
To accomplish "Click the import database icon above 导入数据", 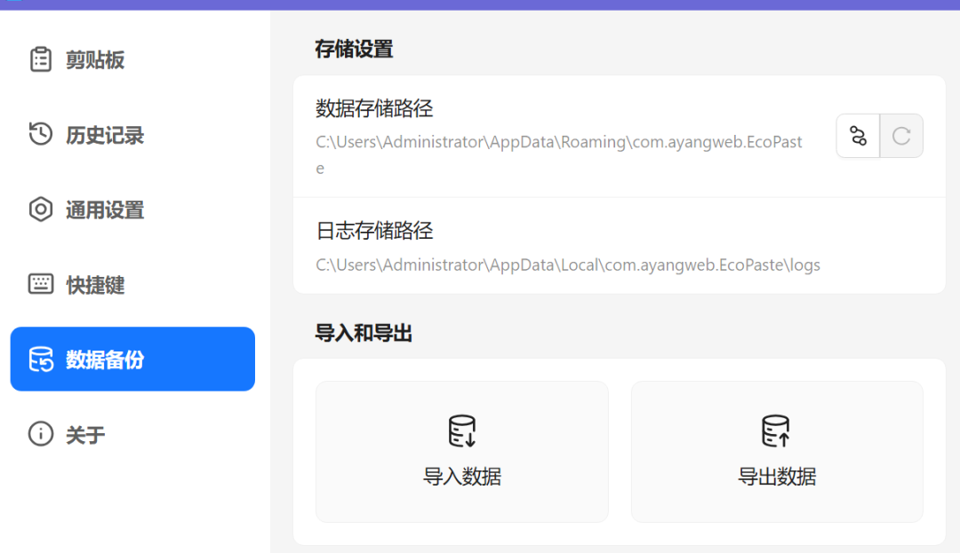I will click(461, 429).
